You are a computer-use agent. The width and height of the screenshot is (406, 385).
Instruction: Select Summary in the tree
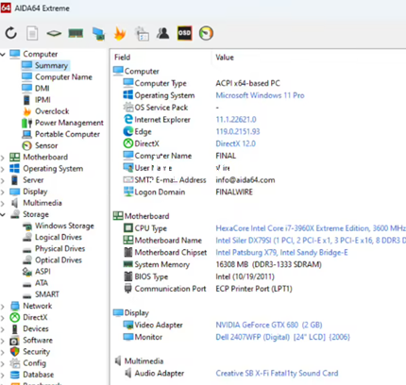45,65
